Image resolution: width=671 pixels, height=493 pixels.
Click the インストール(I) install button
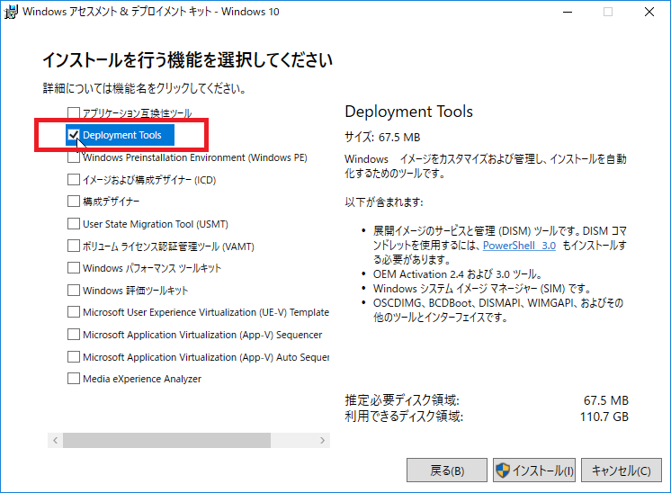[534, 471]
